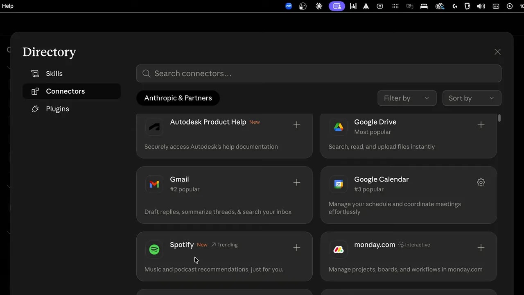Add the Autodesk Product Help connector
Image resolution: width=524 pixels, height=295 pixels.
(297, 125)
